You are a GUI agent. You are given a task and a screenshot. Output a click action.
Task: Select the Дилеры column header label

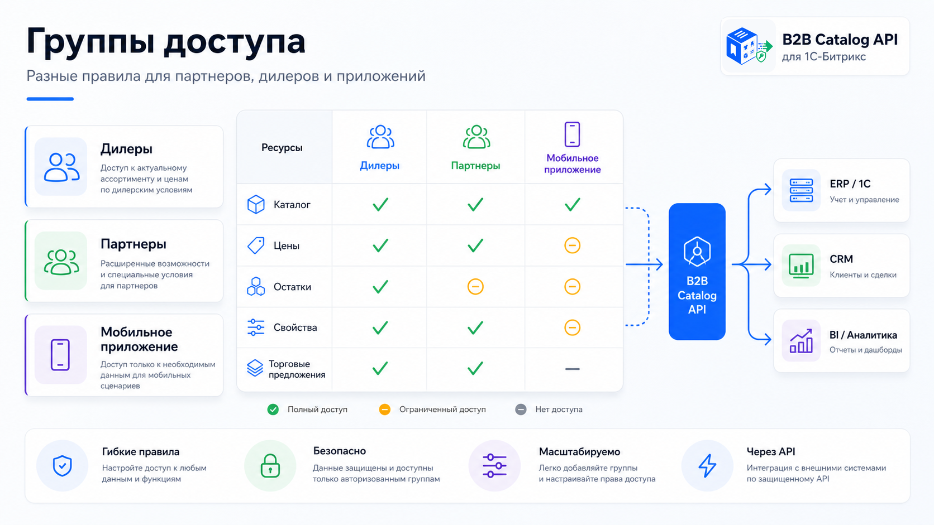click(380, 166)
